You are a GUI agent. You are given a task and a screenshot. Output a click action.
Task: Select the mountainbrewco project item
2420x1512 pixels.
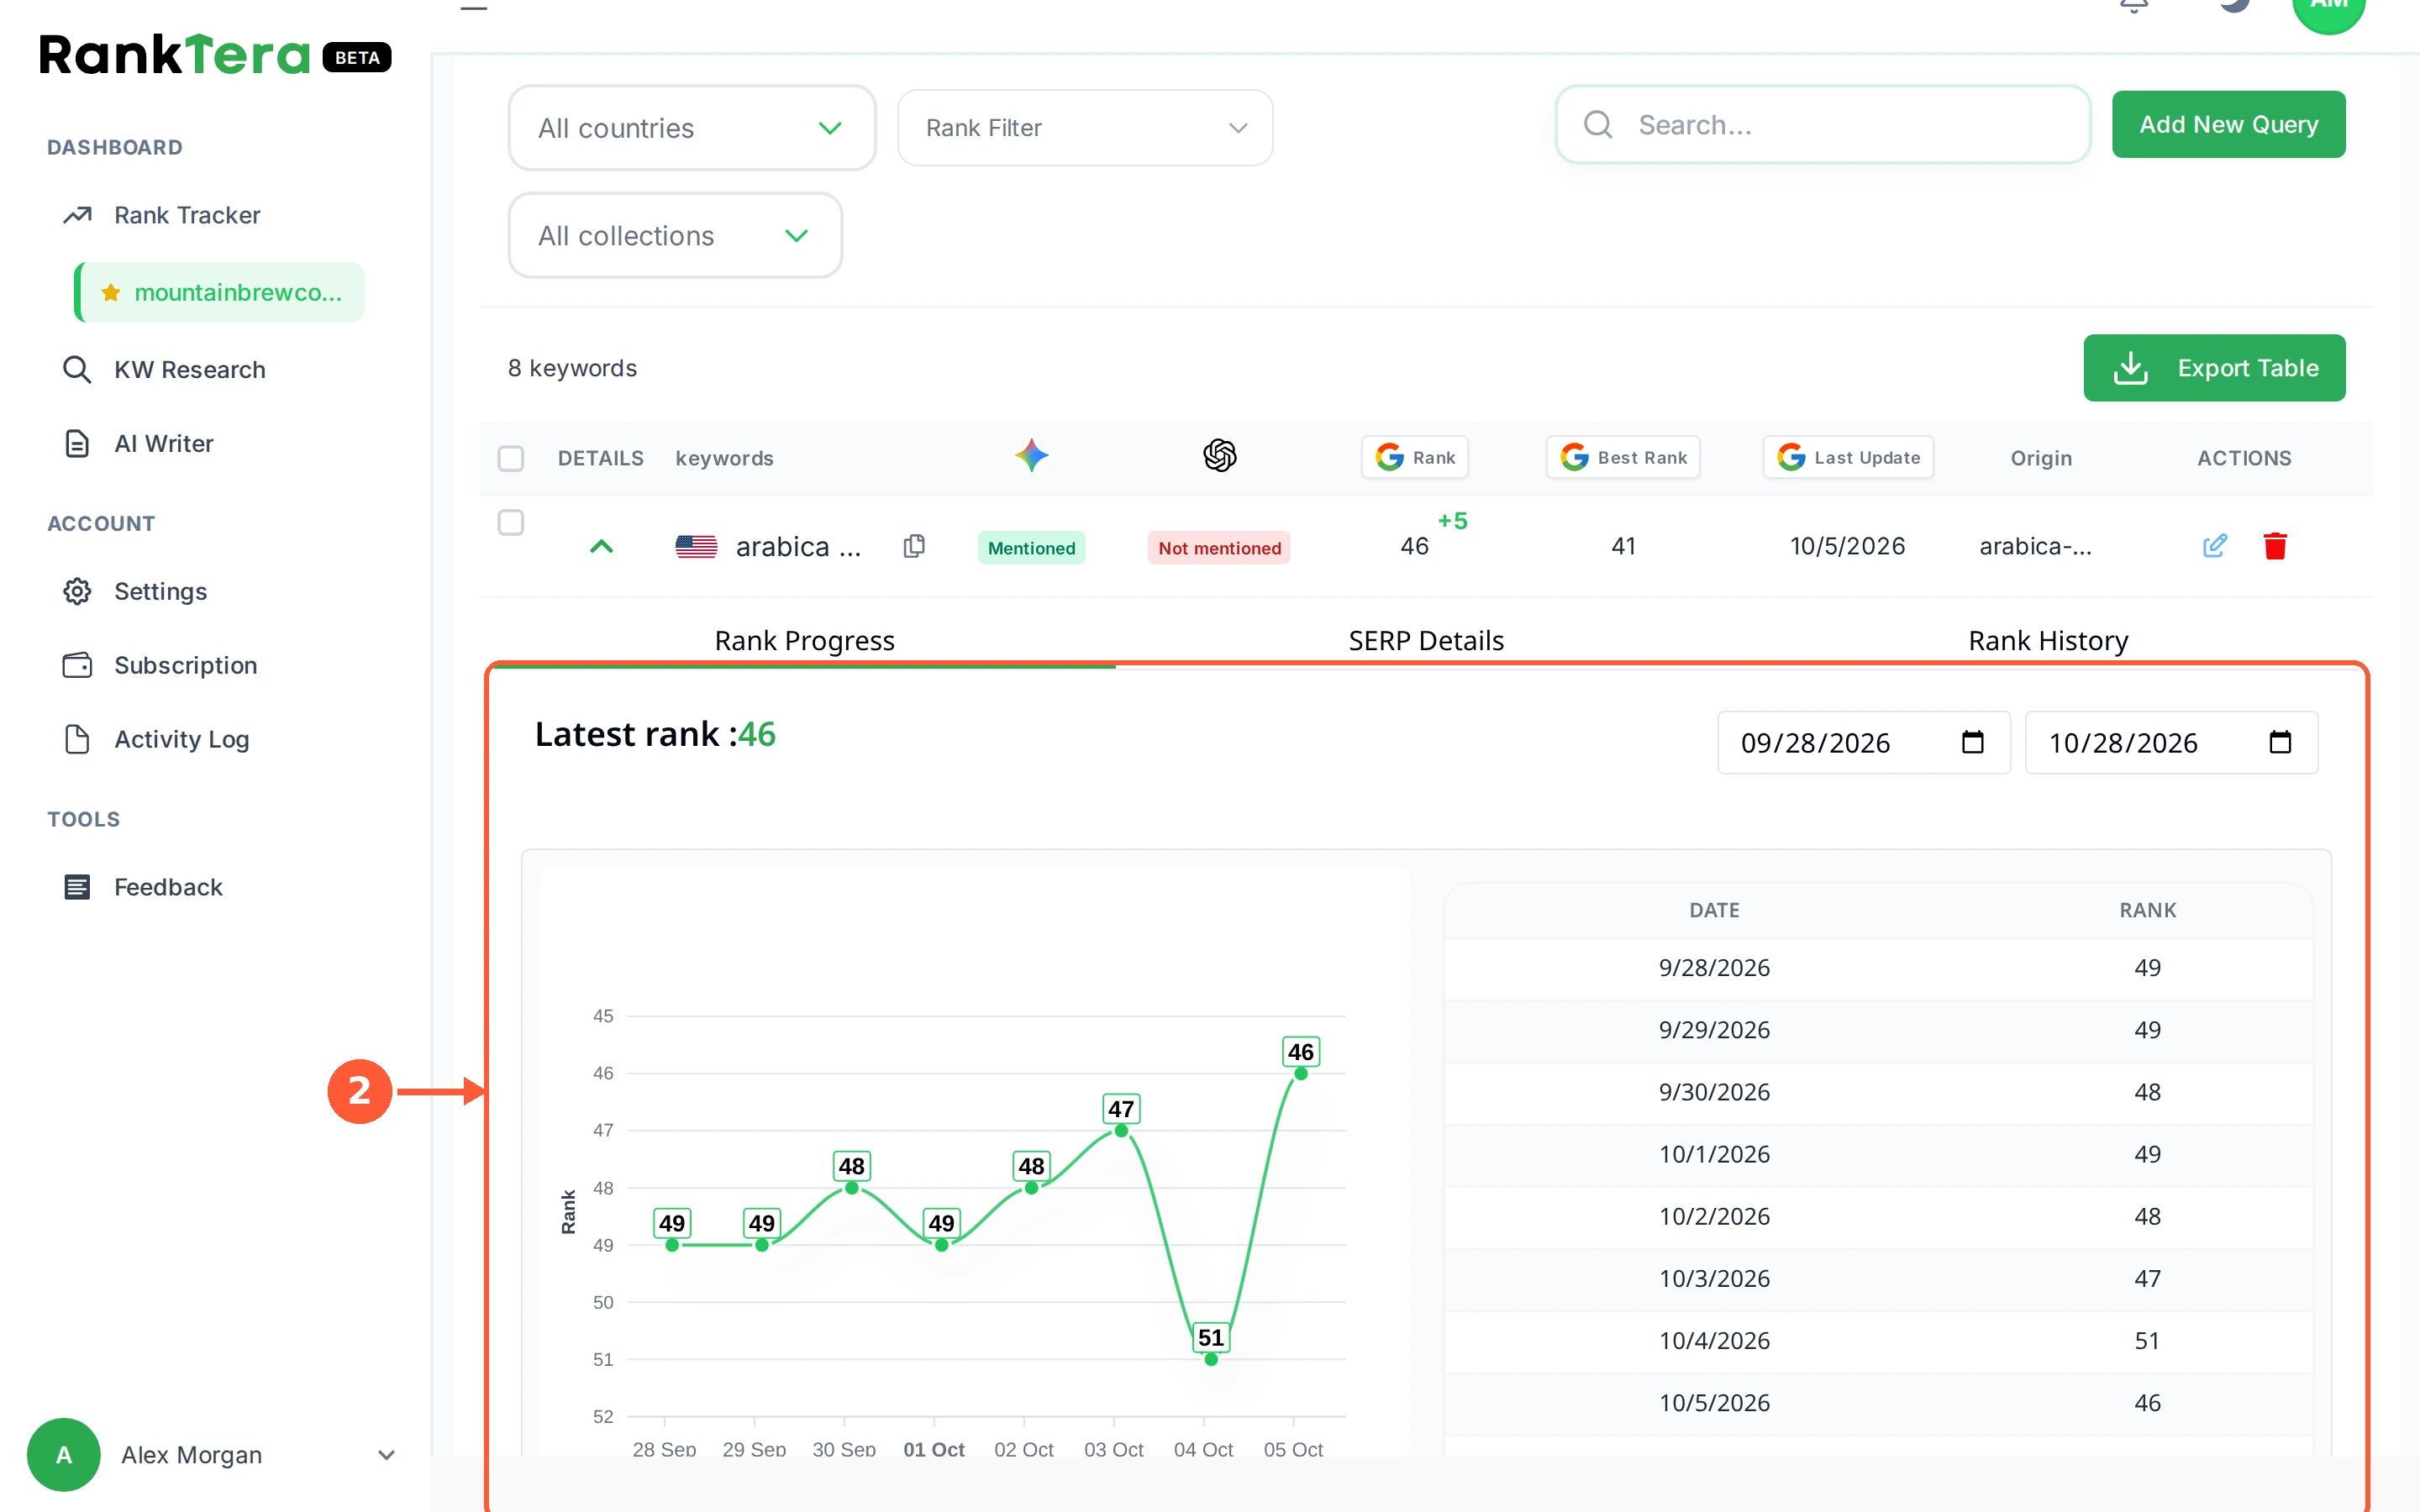pos(220,292)
